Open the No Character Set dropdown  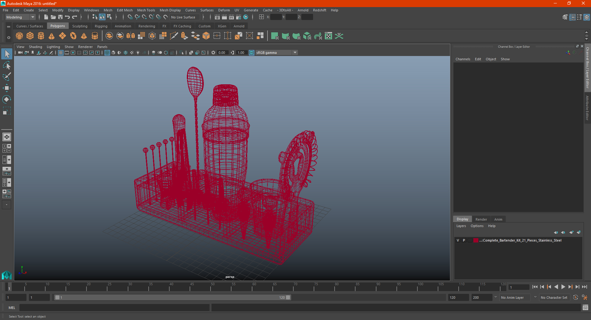[555, 298]
